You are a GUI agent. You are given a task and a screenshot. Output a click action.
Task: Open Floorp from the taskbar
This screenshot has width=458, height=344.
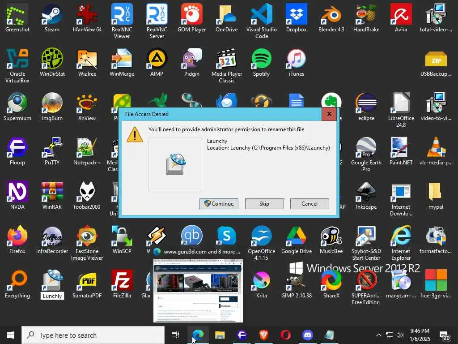pos(242,335)
